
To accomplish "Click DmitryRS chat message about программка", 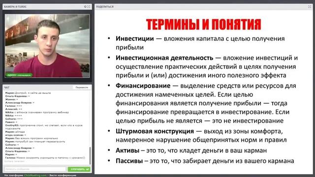I will [x=44, y=127].
